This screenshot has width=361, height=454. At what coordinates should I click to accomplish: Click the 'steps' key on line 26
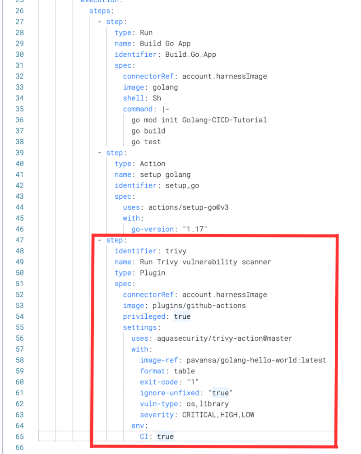(100, 11)
